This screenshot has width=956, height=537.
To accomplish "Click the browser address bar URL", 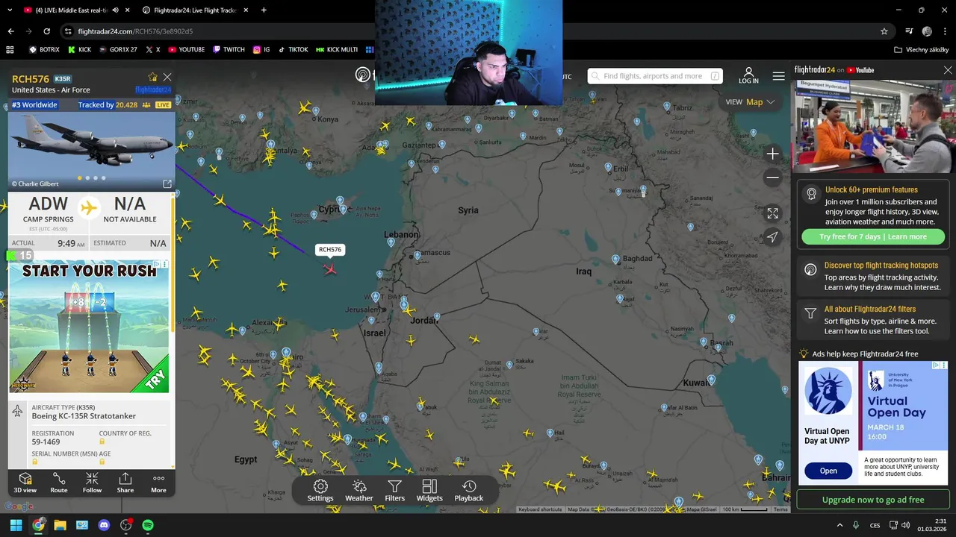I will pyautogui.click(x=135, y=31).
